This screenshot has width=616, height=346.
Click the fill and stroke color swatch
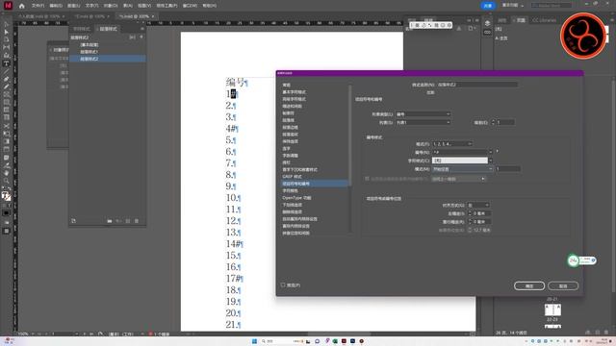tap(7, 196)
